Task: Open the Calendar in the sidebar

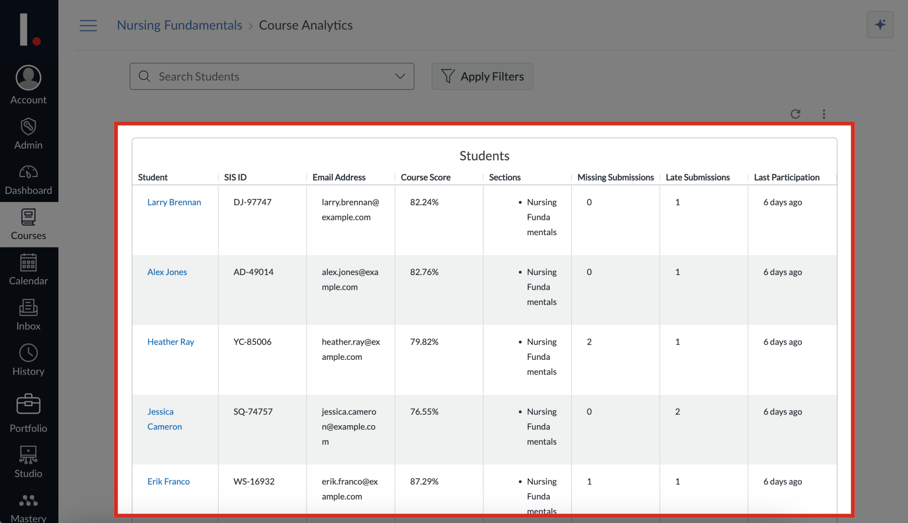Action: click(x=28, y=270)
